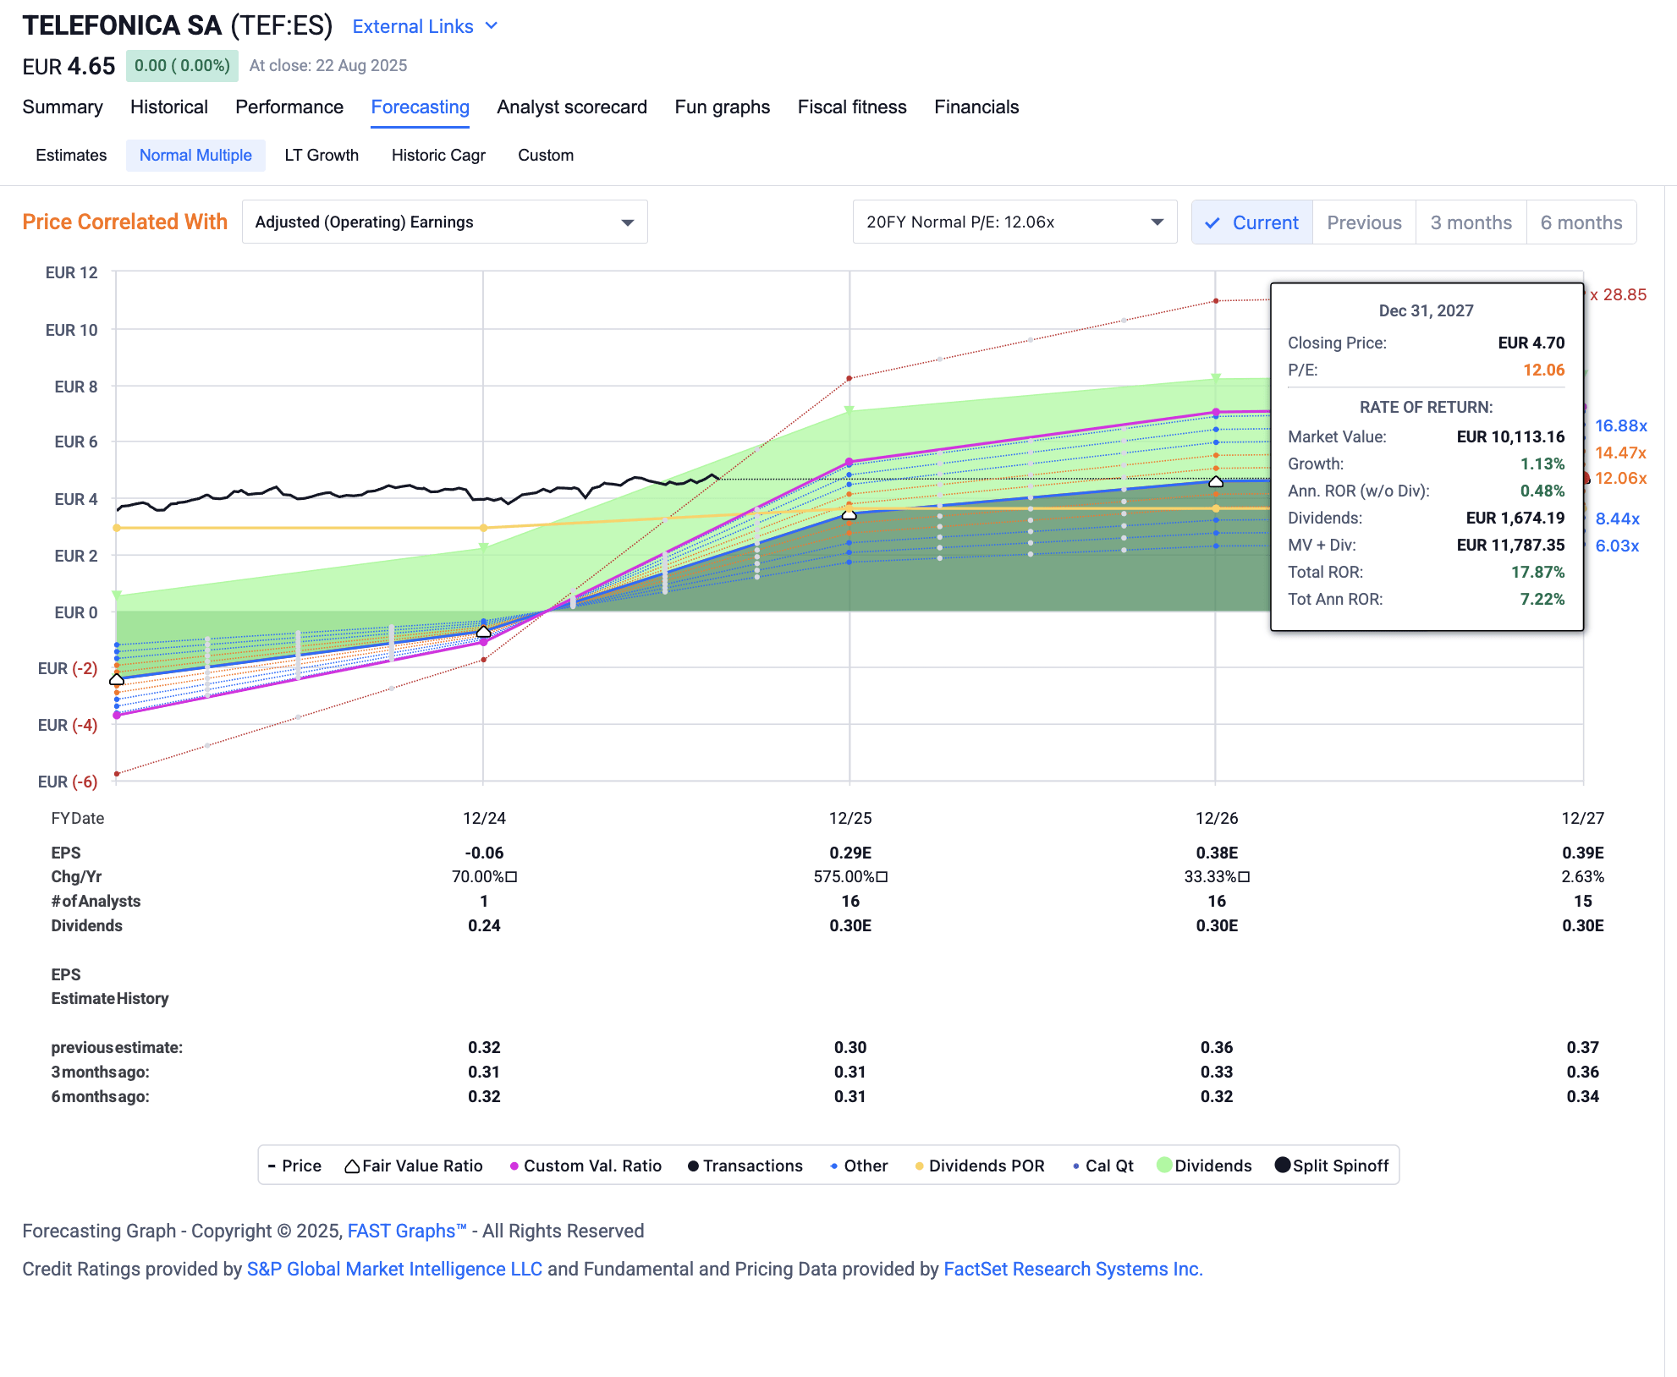Screen dimensions: 1677x1377
Task: Click the Price line legend symbol
Action: pos(272,1165)
